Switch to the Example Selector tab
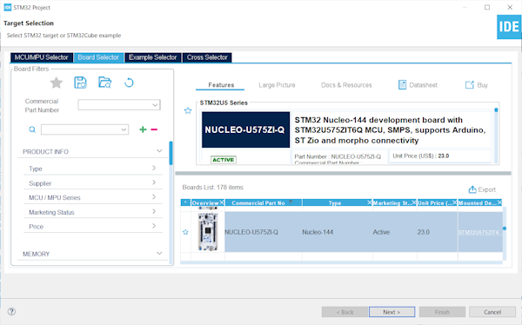 point(153,57)
